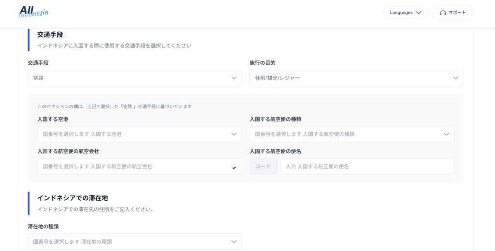The height and width of the screenshot is (251, 495).
Task: Click the note about the 空路 section fields
Action: click(114, 106)
